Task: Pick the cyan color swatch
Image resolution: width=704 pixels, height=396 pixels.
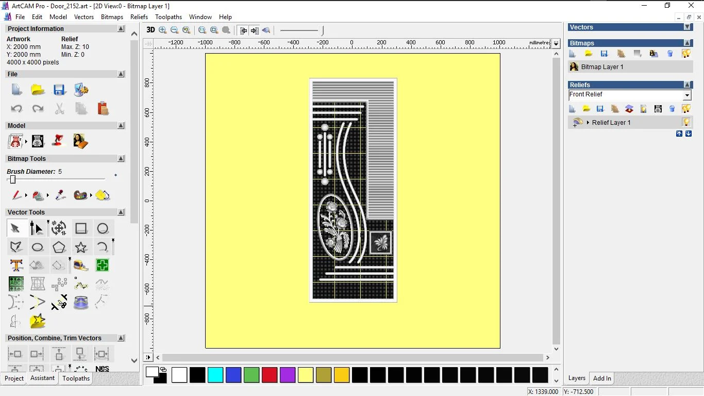Action: coord(215,375)
